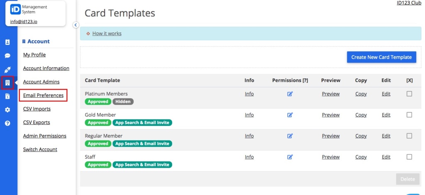Image resolution: width=425 pixels, height=195 pixels.
Task: Tick the Gold Member delete checkbox
Action: point(409,115)
